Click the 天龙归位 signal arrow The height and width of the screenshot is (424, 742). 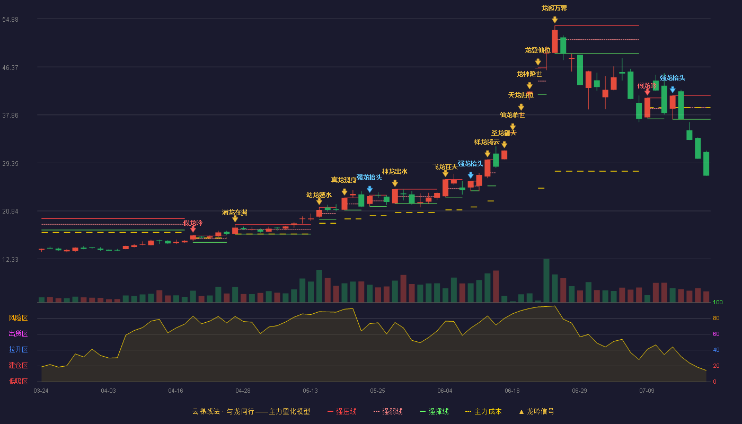pyautogui.click(x=521, y=108)
